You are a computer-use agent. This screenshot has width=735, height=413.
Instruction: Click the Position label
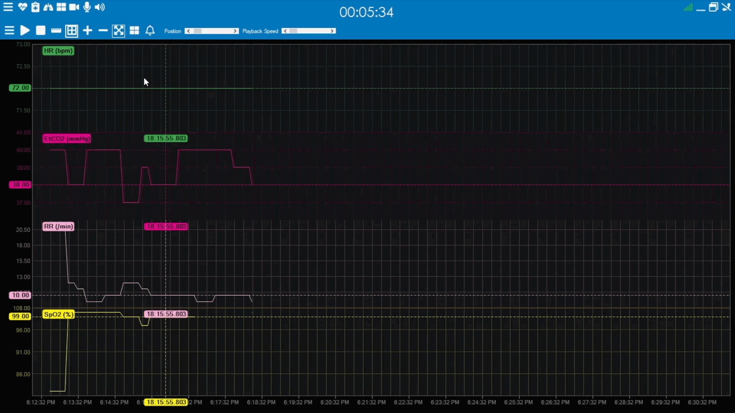pyautogui.click(x=173, y=31)
